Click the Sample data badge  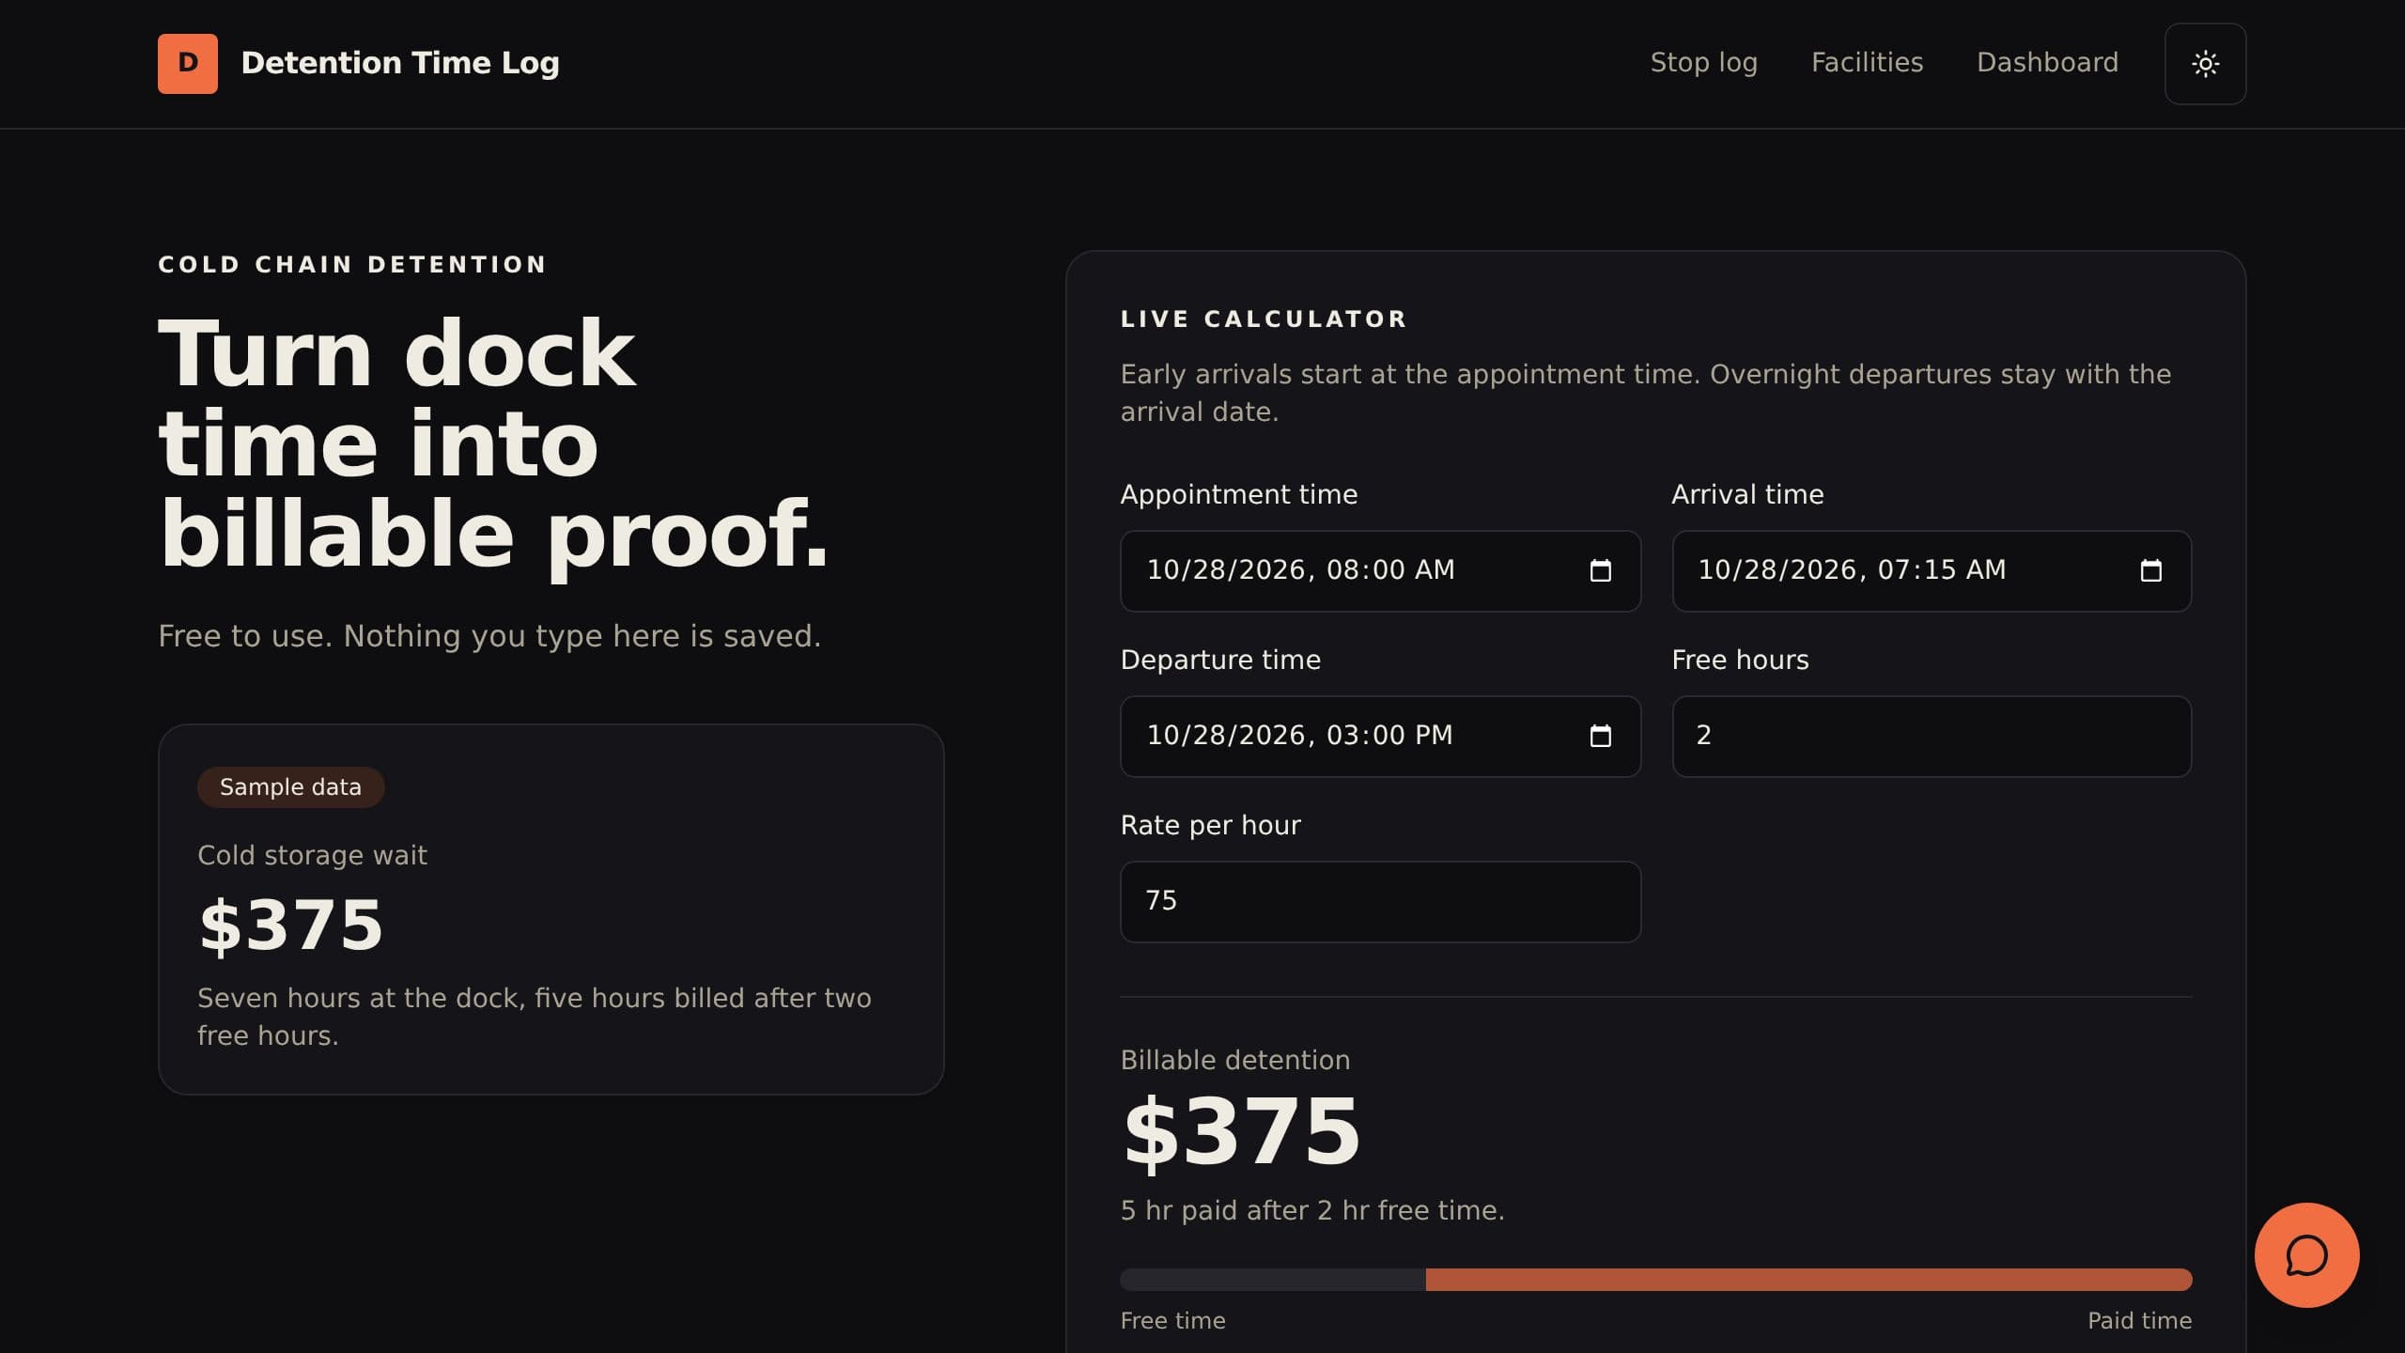tap(290, 787)
